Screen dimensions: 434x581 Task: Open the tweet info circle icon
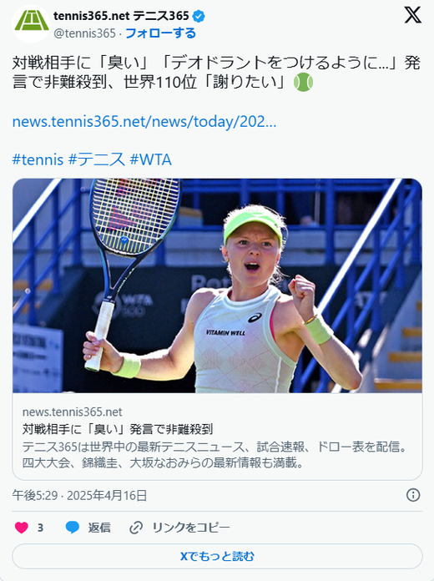(413, 495)
